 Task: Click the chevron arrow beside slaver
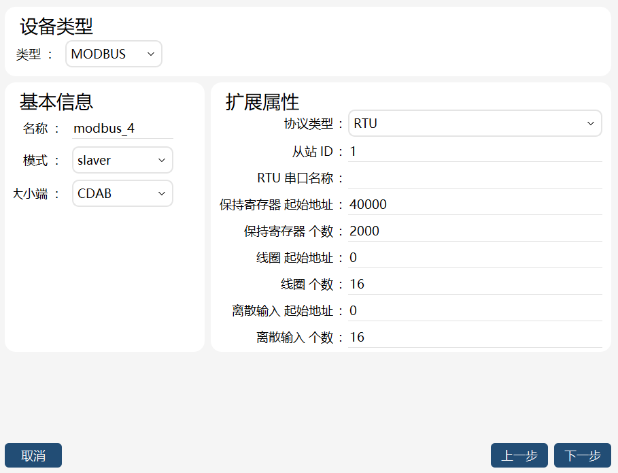pyautogui.click(x=162, y=160)
